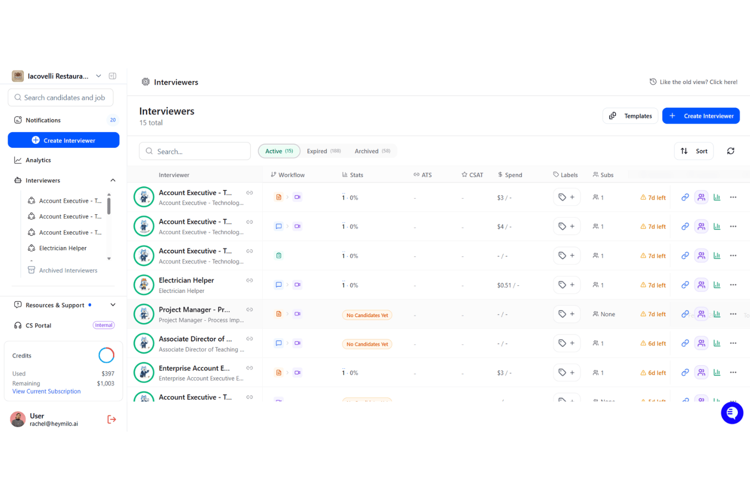Open Archived Interviewers in sidebar
750x500 pixels.
pos(63,271)
